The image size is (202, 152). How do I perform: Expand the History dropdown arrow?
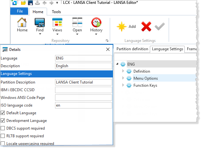pos(96,34)
